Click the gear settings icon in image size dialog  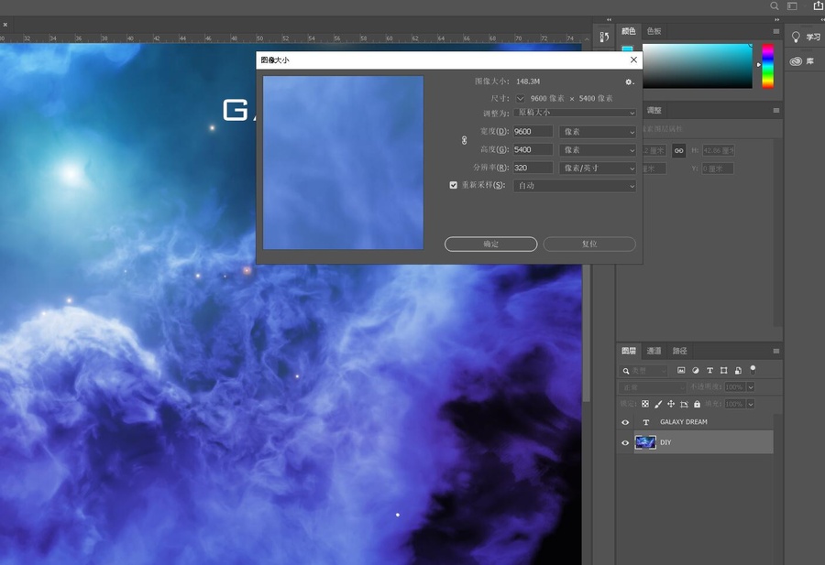[629, 82]
